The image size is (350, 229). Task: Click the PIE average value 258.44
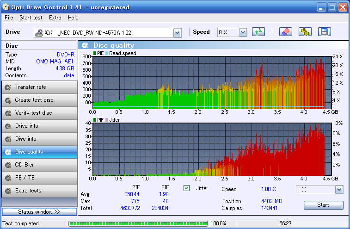132,194
